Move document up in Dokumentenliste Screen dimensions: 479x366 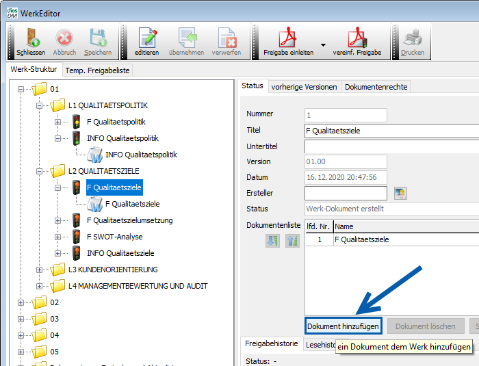[292, 241]
